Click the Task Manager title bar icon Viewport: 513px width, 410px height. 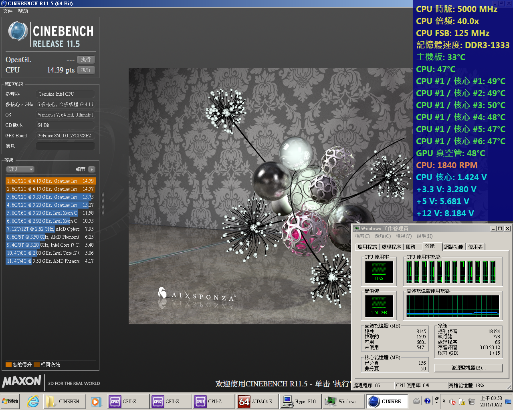357,228
